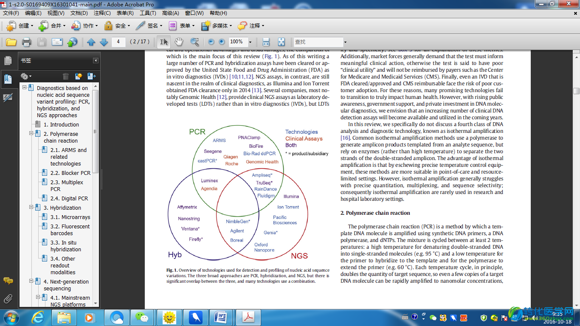The image size is (580, 326).
Task: Choose the Hand tool
Action: click(179, 42)
